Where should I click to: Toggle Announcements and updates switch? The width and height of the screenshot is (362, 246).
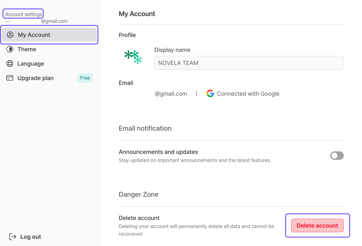coord(337,156)
